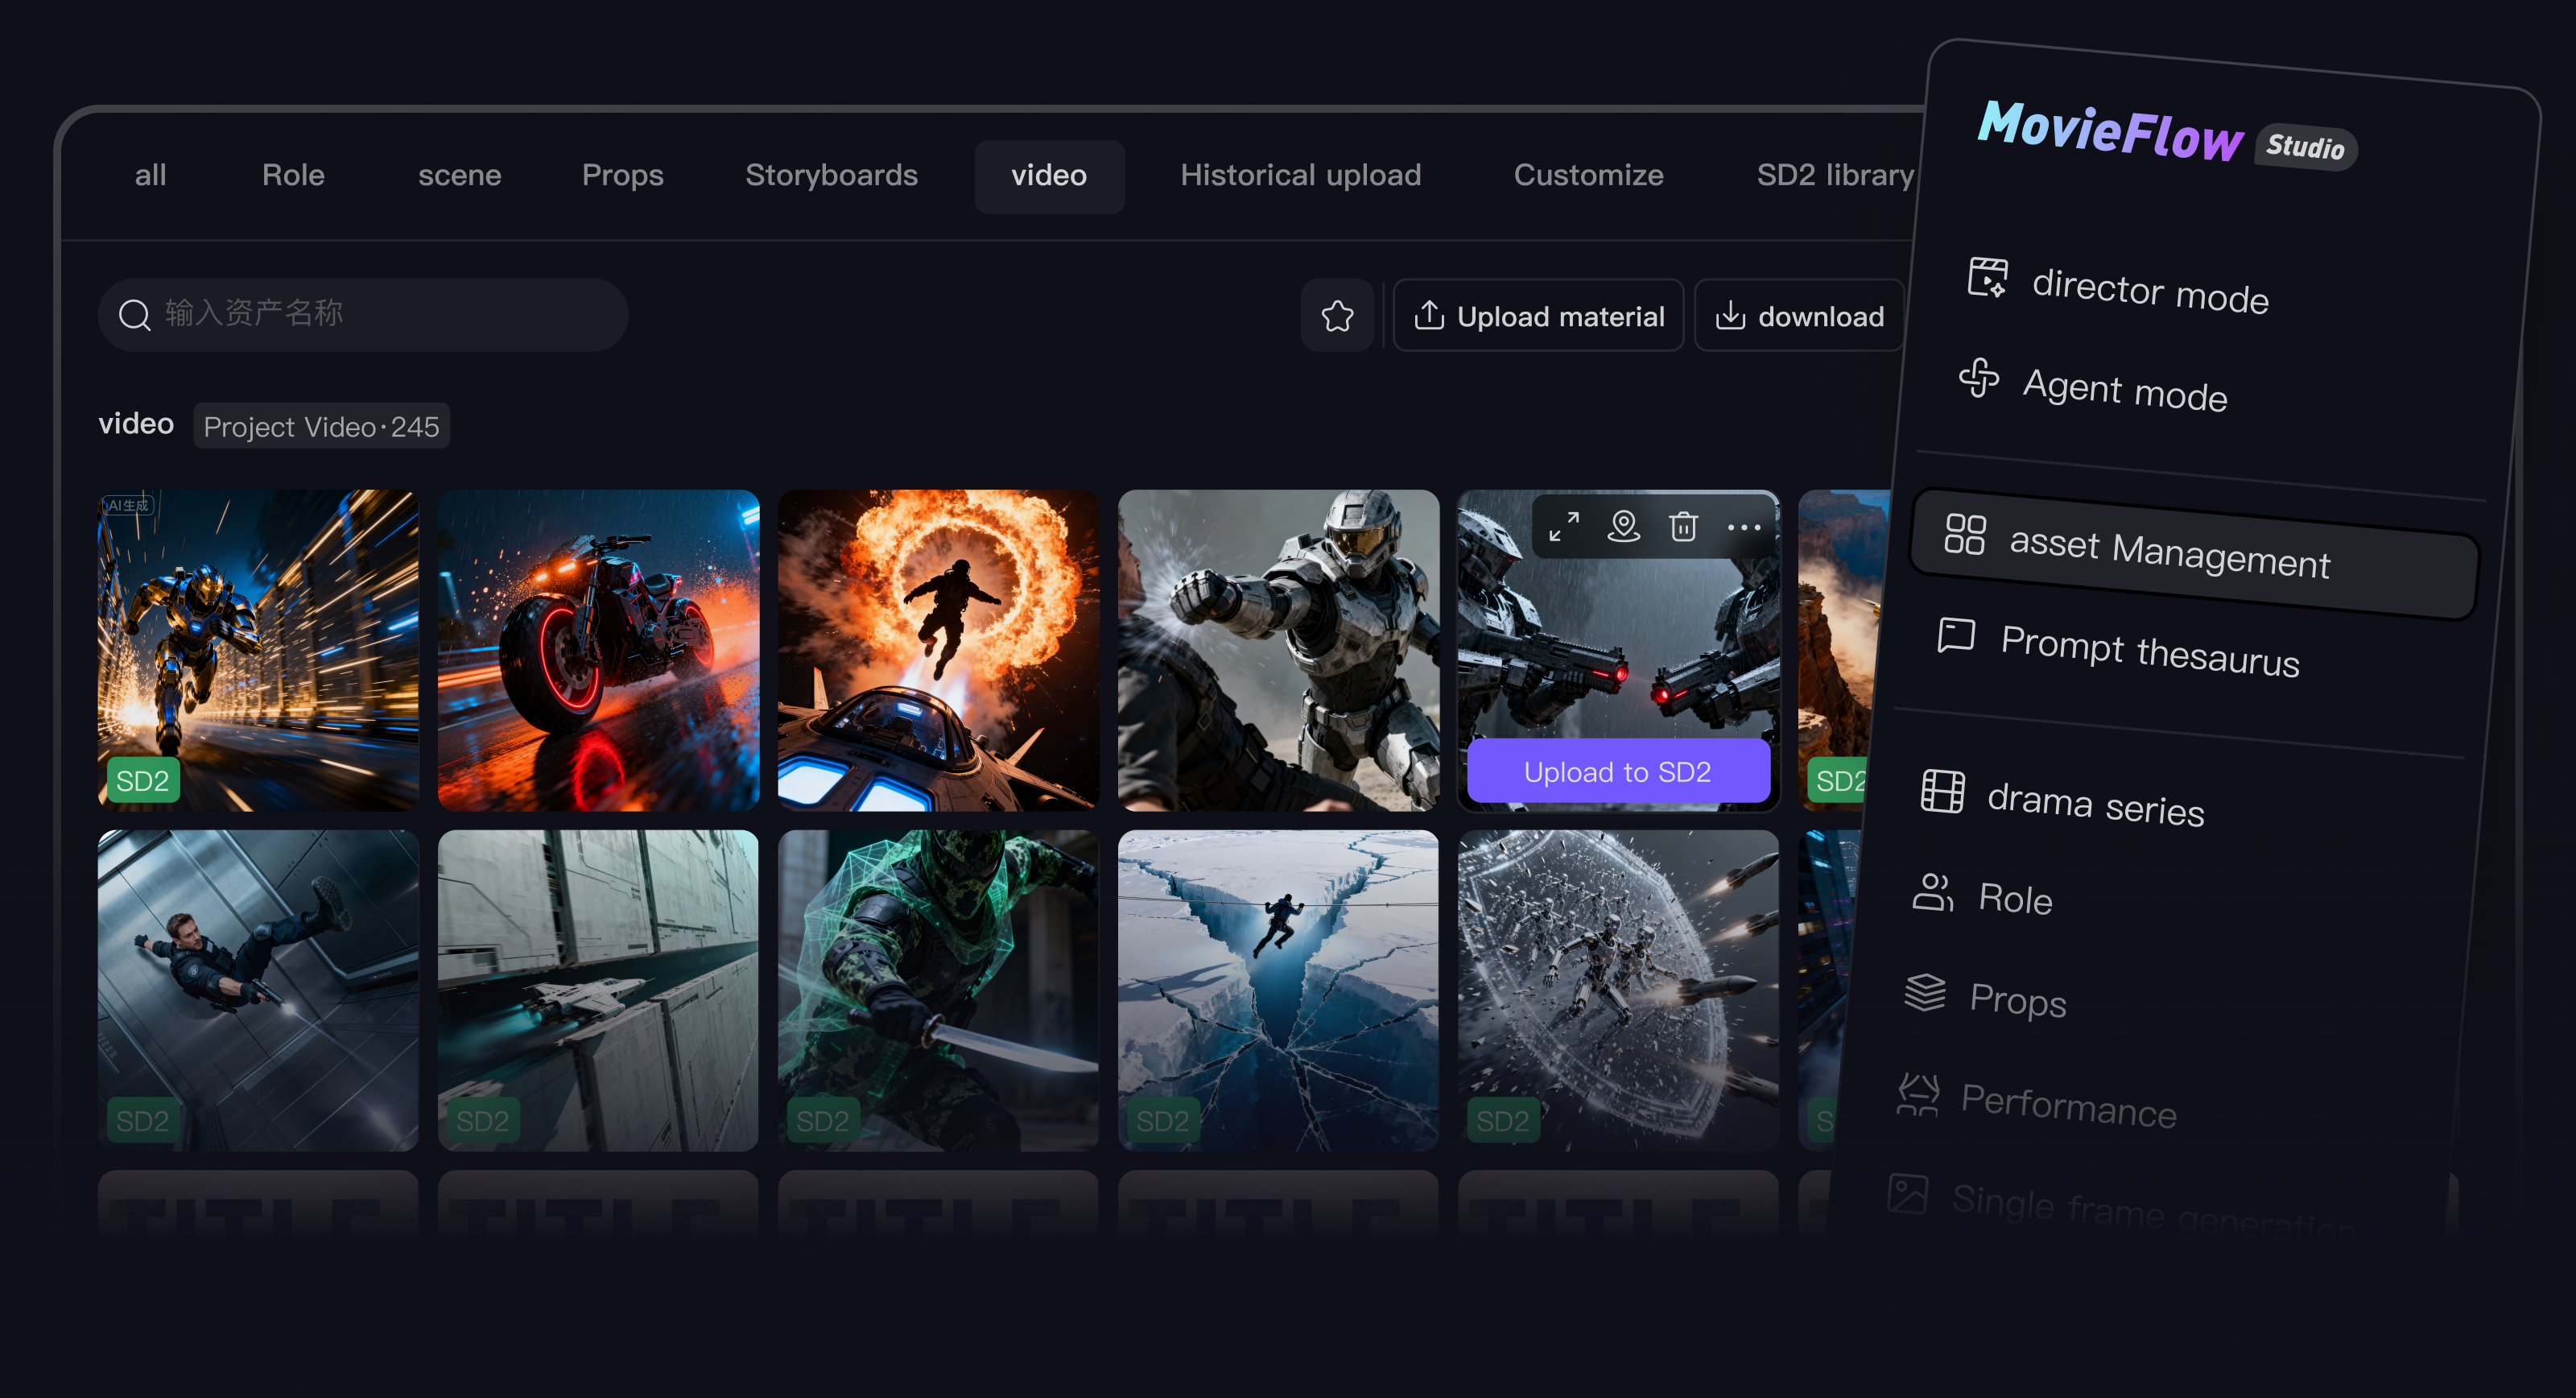Open the ice crevasse jumper video thumbnail
2576x1398 pixels.
coord(1278,990)
